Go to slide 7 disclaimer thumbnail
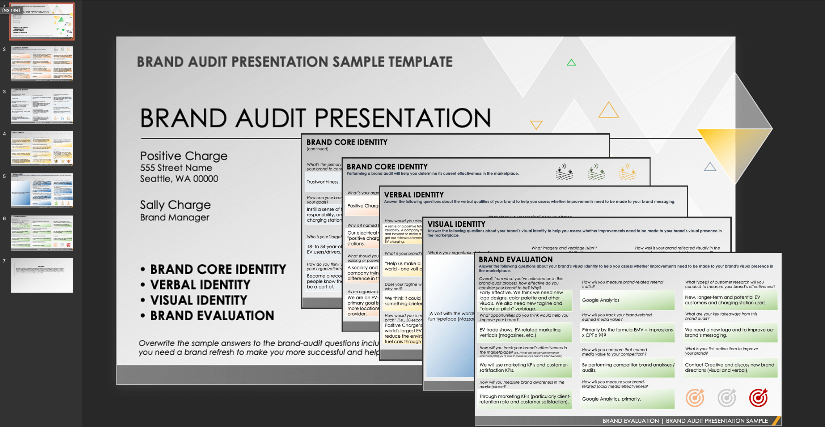The width and height of the screenshot is (825, 427). pos(42,275)
